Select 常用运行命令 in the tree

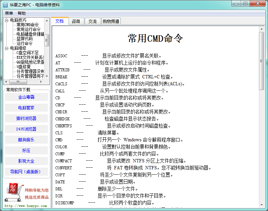28,29
